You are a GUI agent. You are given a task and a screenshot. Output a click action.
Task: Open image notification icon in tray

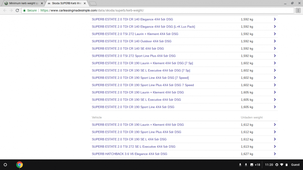pyautogui.click(x=251, y=165)
